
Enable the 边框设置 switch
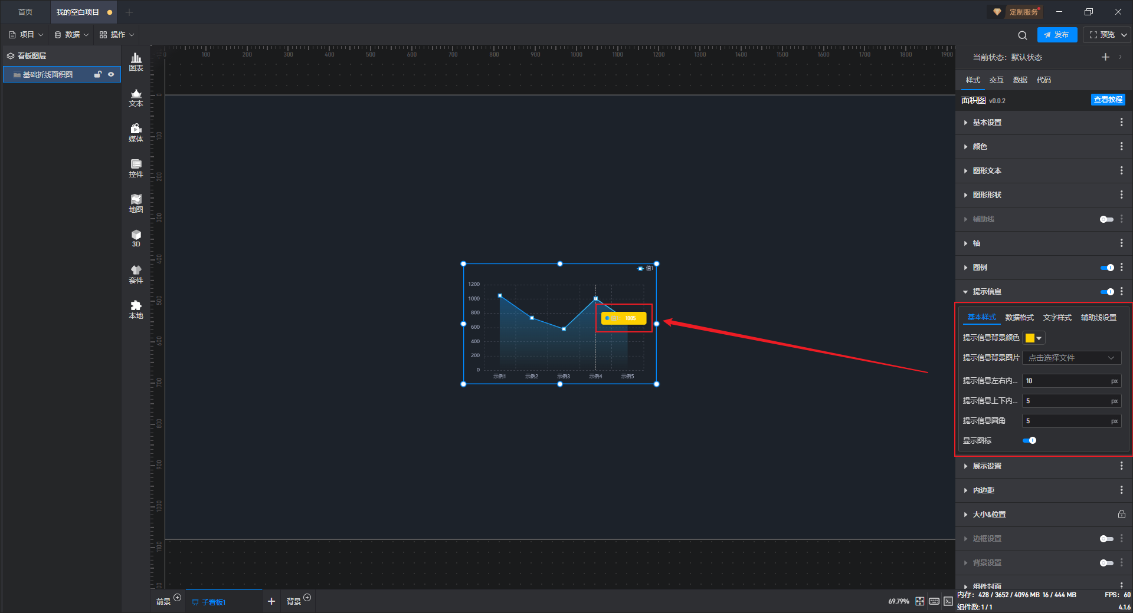pos(1106,539)
